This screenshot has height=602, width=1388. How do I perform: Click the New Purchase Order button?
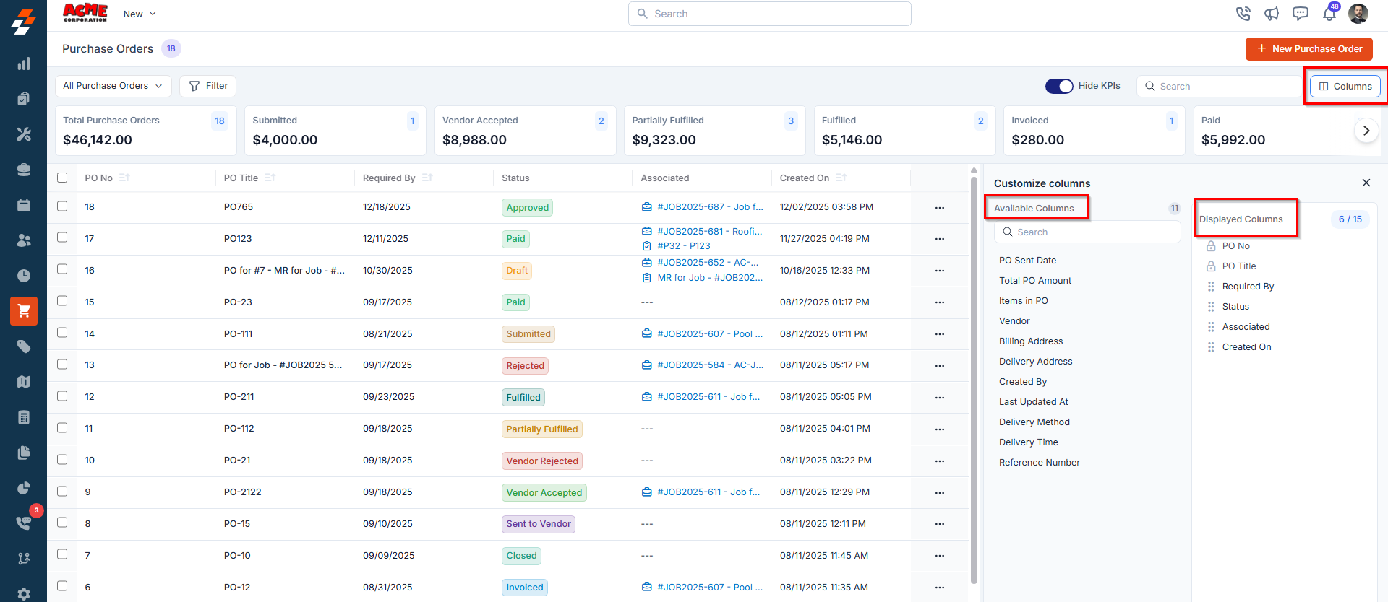[x=1308, y=49]
